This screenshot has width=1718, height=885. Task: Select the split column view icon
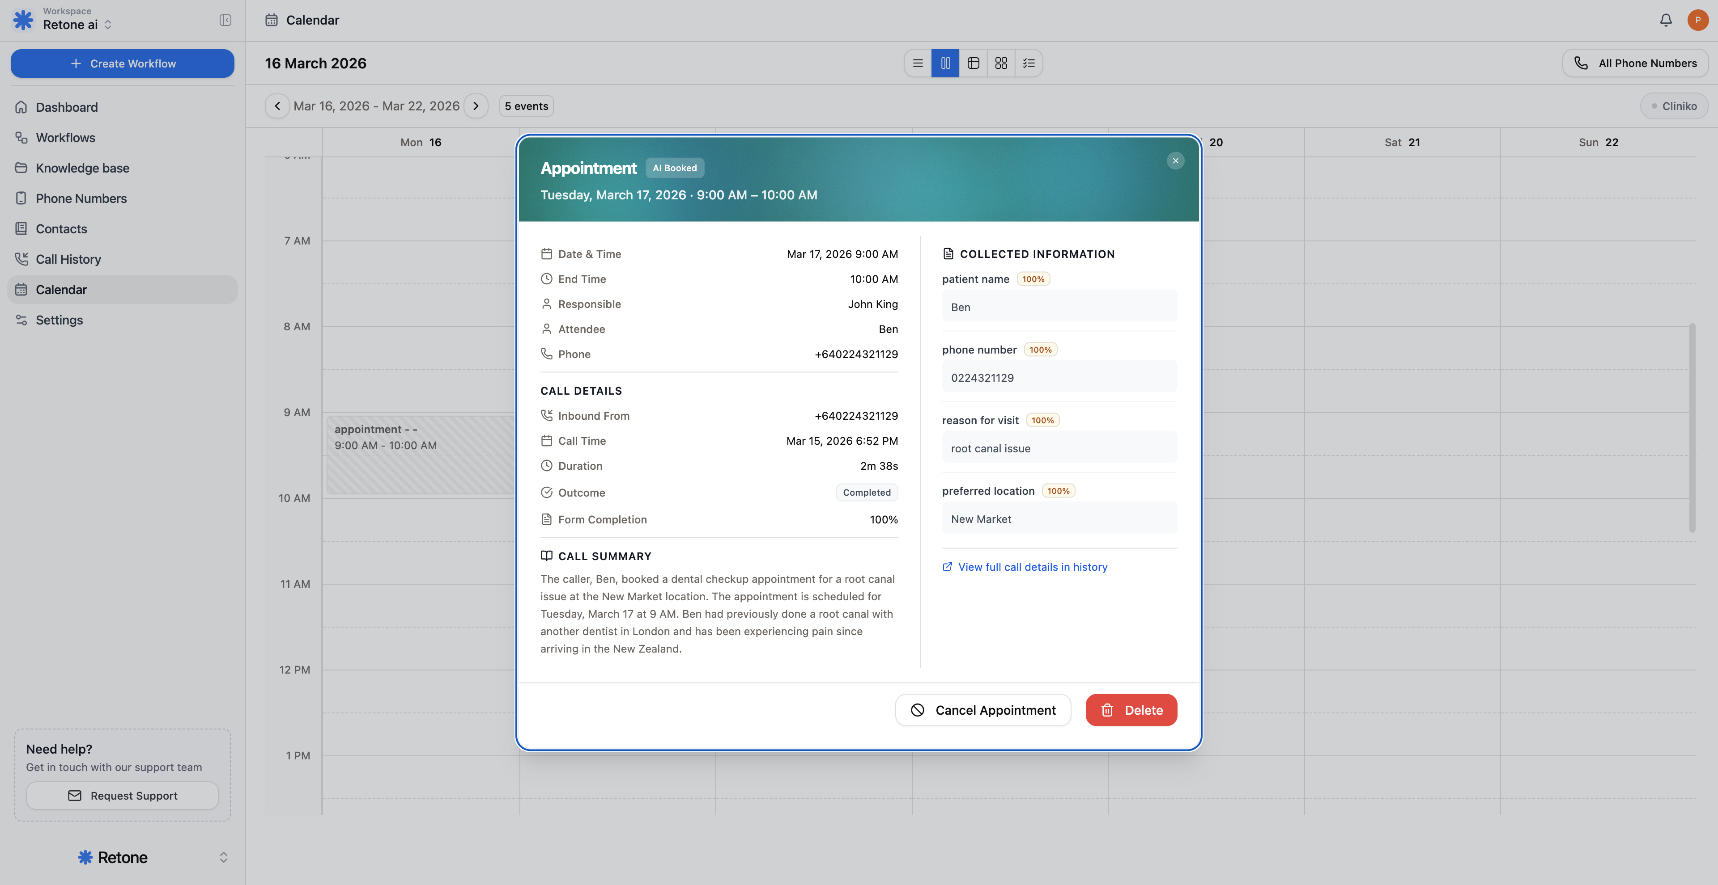coord(945,63)
